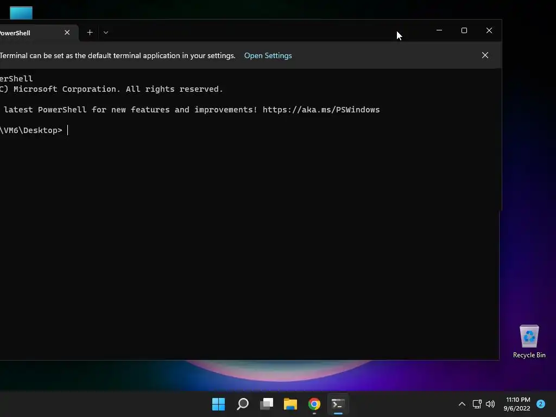Open taskbar Search
Viewport: 556px width, 417px height.
click(x=243, y=404)
